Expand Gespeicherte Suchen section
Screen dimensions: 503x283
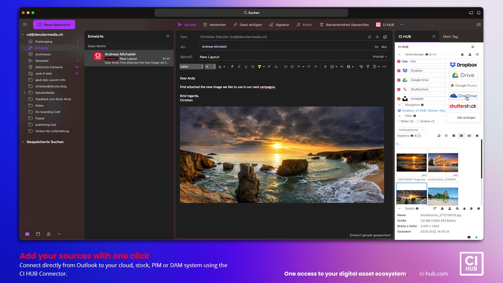23,142
